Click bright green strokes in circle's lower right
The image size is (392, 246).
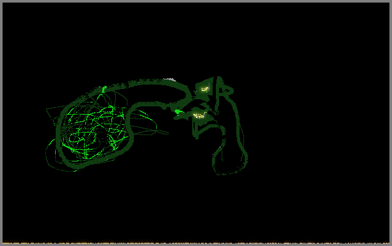[x=114, y=143]
